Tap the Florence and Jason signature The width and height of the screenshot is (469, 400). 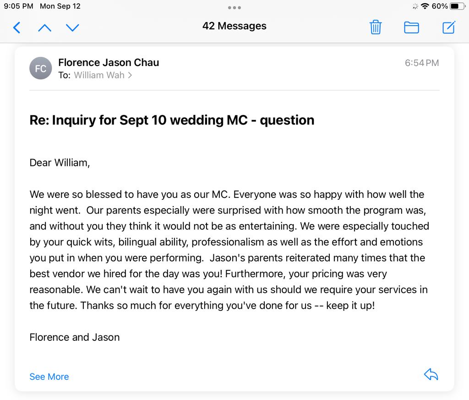(74, 337)
